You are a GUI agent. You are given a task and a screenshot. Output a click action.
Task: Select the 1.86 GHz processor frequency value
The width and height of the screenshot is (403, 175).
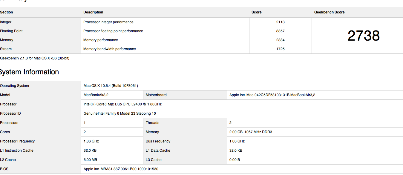pyautogui.click(x=91, y=141)
